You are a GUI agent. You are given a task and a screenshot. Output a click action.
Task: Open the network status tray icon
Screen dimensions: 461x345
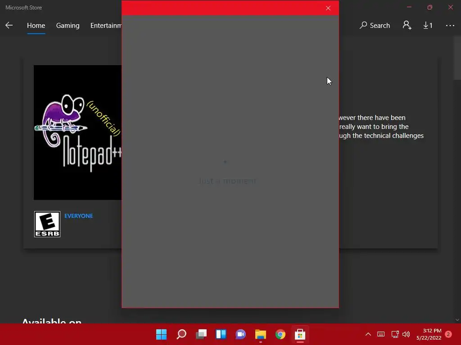(395, 334)
